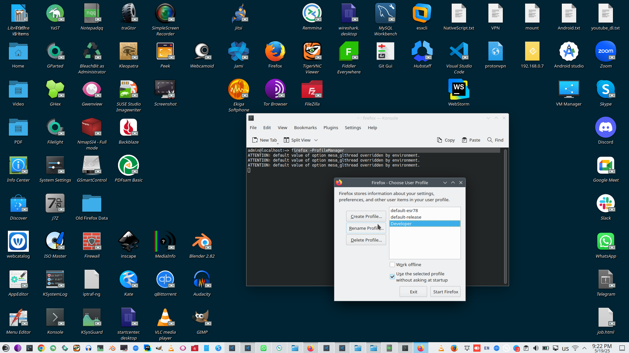
Task: Select the Developer profile in the list
Action: tap(425, 224)
